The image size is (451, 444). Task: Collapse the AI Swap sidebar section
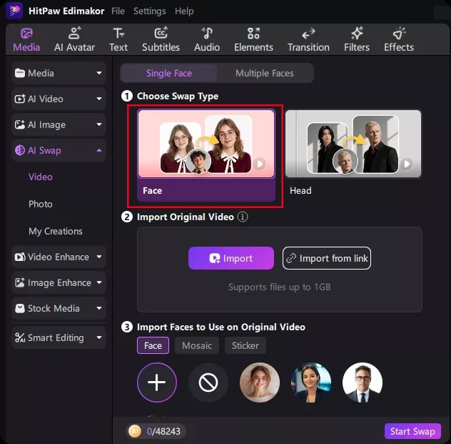click(59, 150)
